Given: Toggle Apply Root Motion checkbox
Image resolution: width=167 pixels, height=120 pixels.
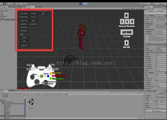Looking at the screenshot, I should (157, 30).
